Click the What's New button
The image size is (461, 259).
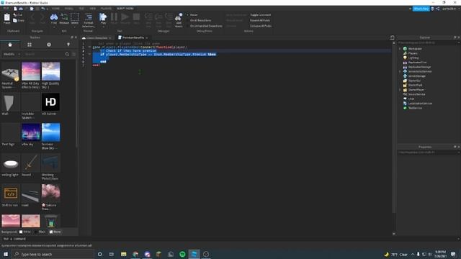point(421,9)
